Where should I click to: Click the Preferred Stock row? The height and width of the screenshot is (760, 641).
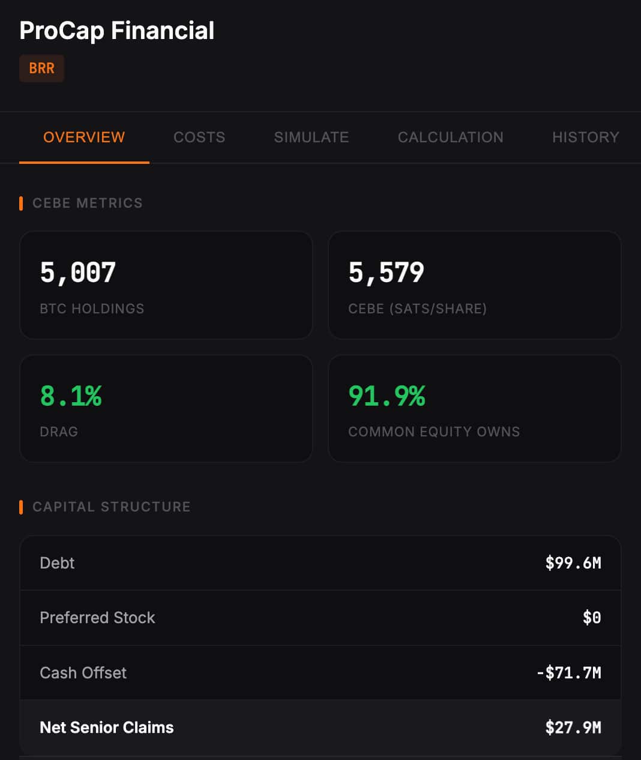coord(320,618)
